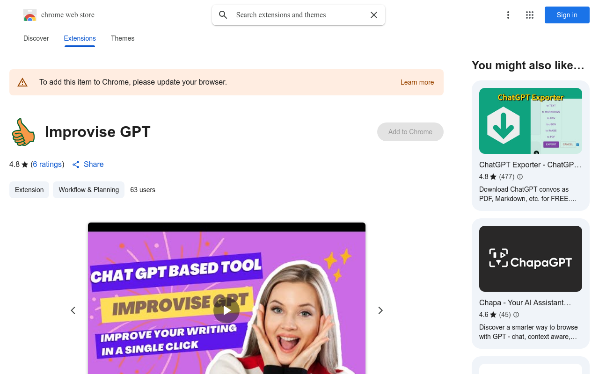The image size is (599, 374).
Task: Click the update your browser message text
Action: click(x=133, y=82)
